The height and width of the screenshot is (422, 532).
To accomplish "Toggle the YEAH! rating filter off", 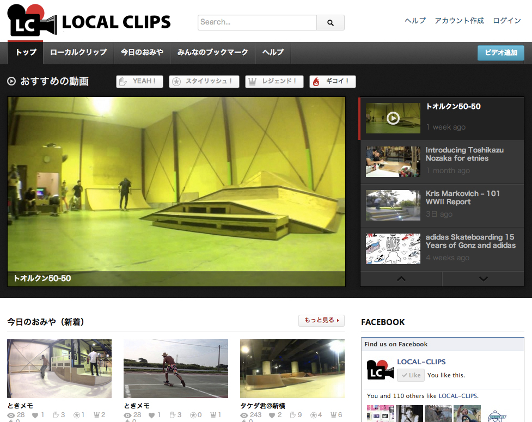I will (x=139, y=81).
